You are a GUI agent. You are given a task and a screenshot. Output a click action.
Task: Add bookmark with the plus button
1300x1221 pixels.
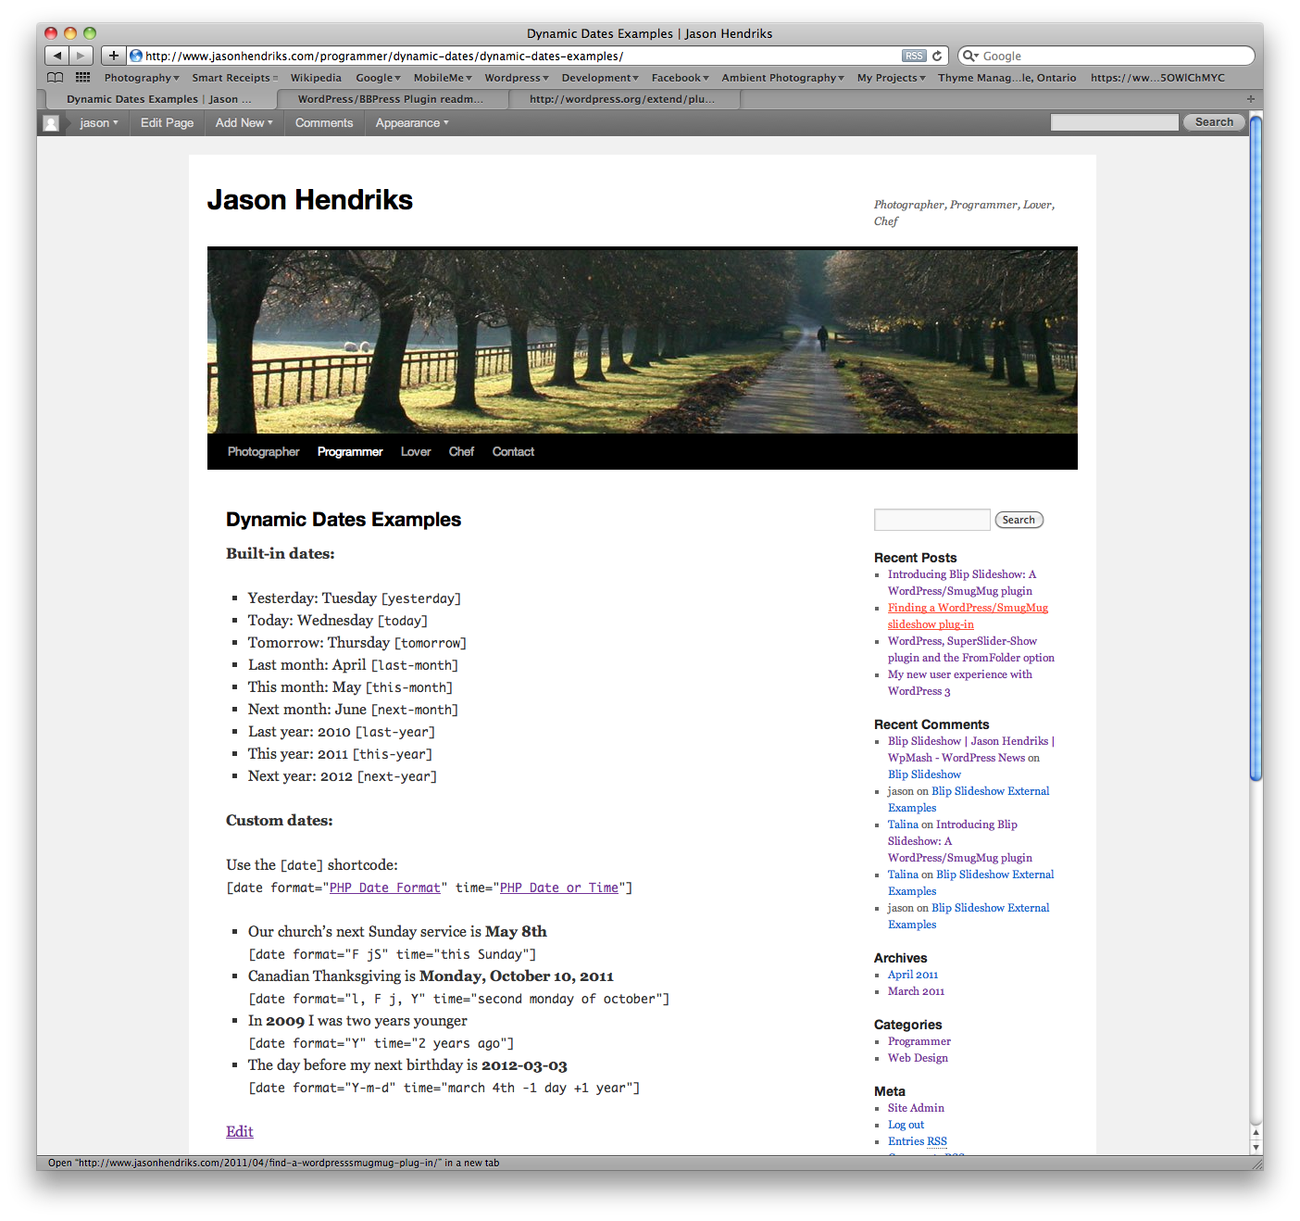pos(113,56)
